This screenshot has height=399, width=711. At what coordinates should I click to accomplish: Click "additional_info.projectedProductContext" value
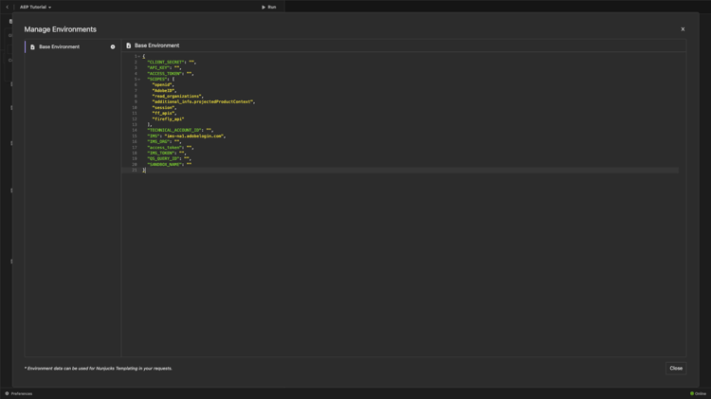pyautogui.click(x=202, y=102)
